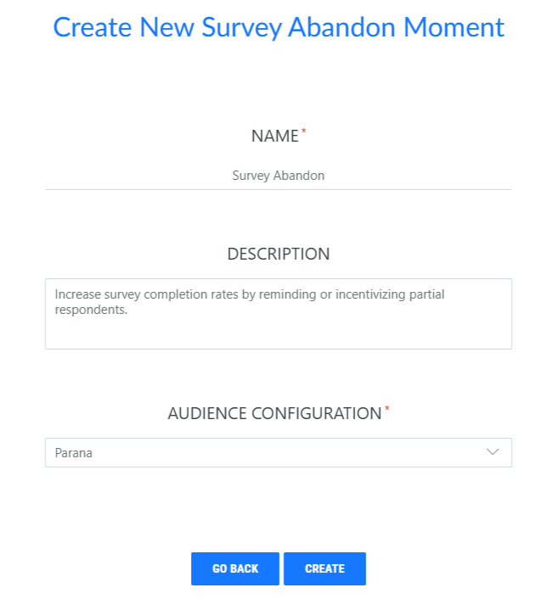The image size is (547, 610).
Task: Click the GO BACK button
Action: (234, 568)
